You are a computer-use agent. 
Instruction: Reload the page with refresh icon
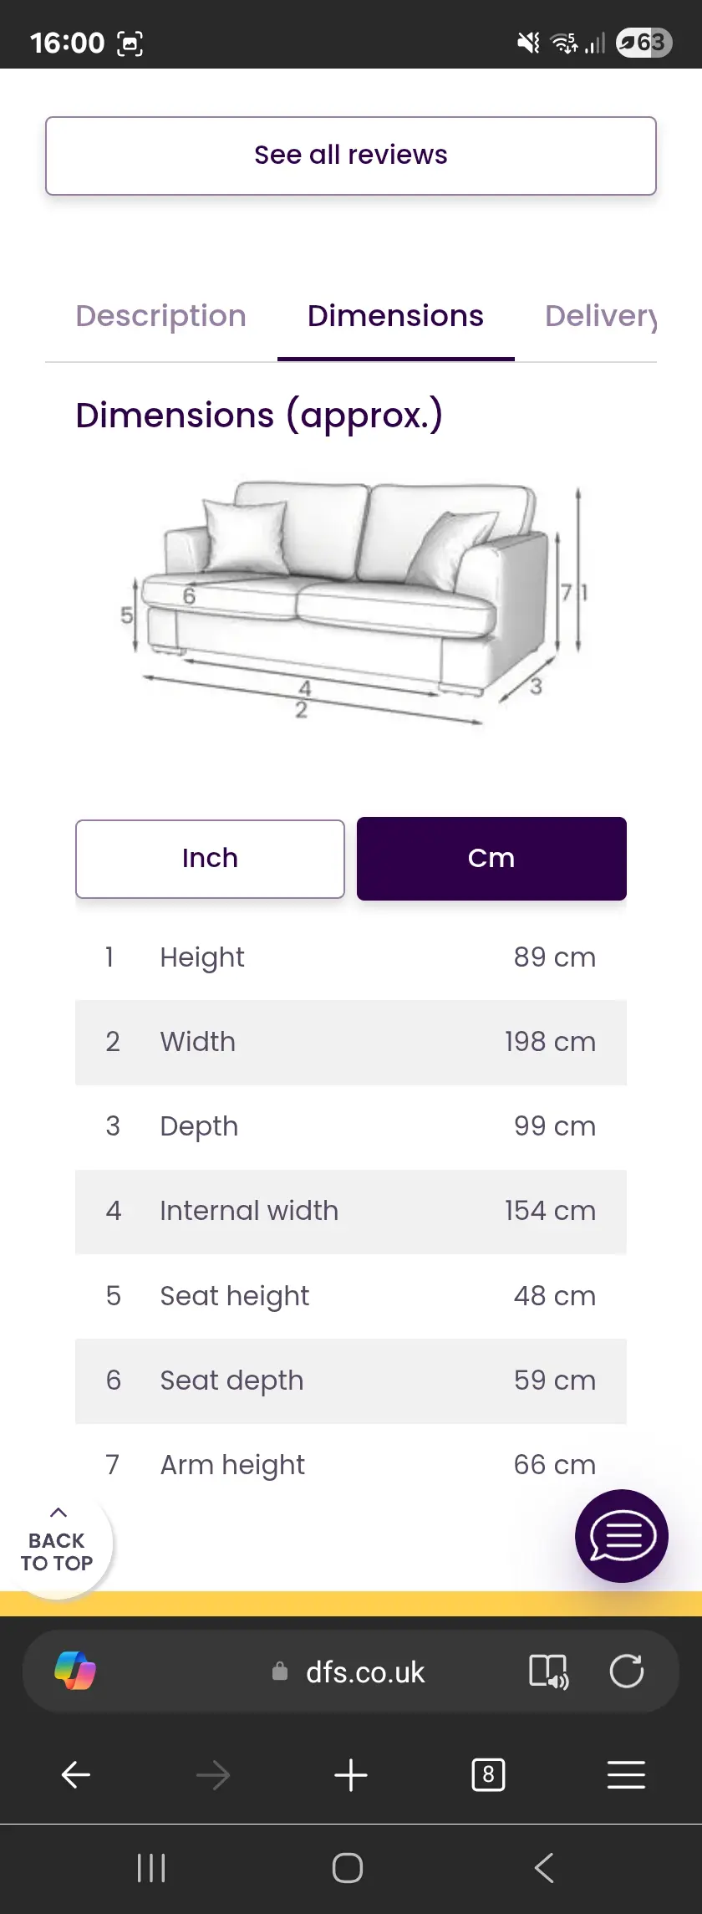(x=626, y=1672)
